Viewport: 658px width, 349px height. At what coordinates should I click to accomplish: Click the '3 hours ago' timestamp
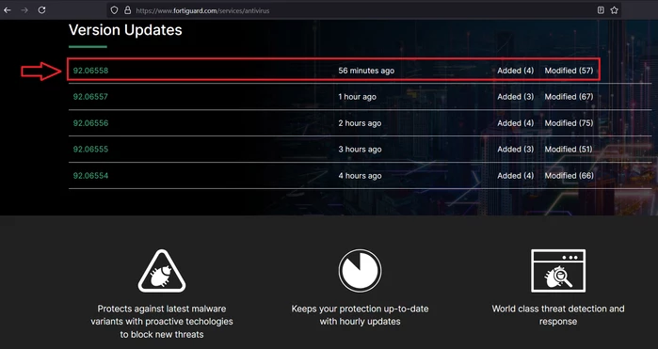(x=360, y=149)
